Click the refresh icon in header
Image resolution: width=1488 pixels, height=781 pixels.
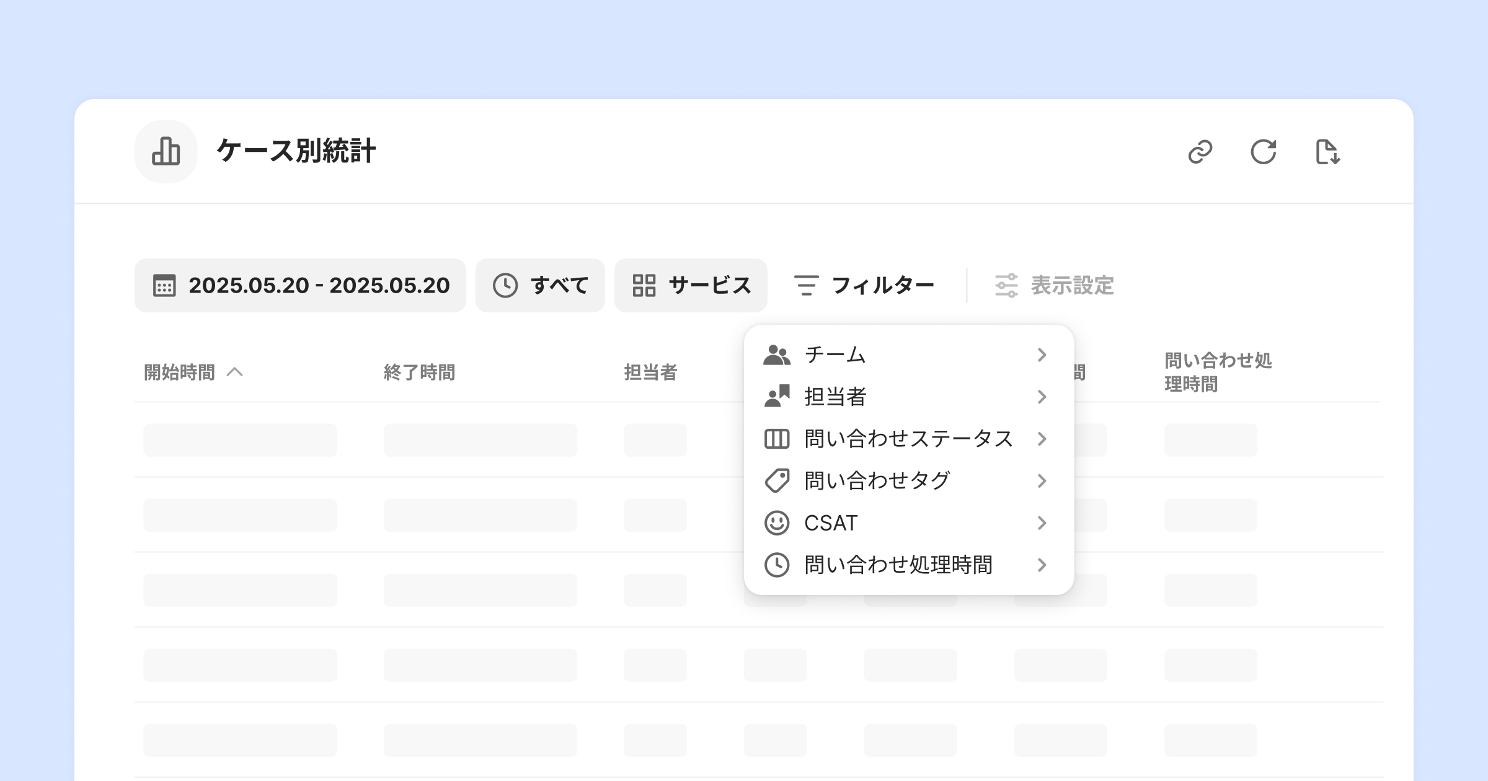[x=1263, y=152]
